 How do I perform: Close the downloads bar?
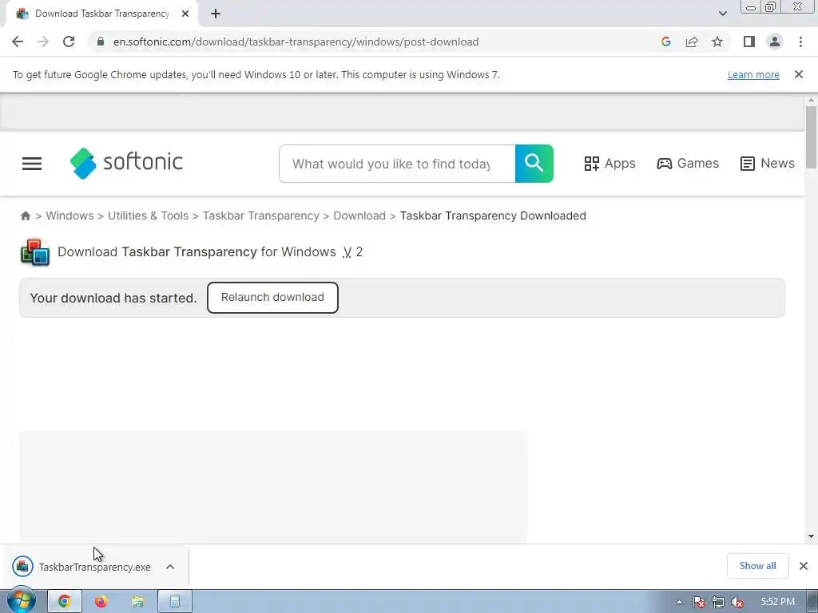coord(804,566)
